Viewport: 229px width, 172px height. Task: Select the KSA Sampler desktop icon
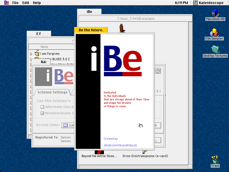click(214, 32)
